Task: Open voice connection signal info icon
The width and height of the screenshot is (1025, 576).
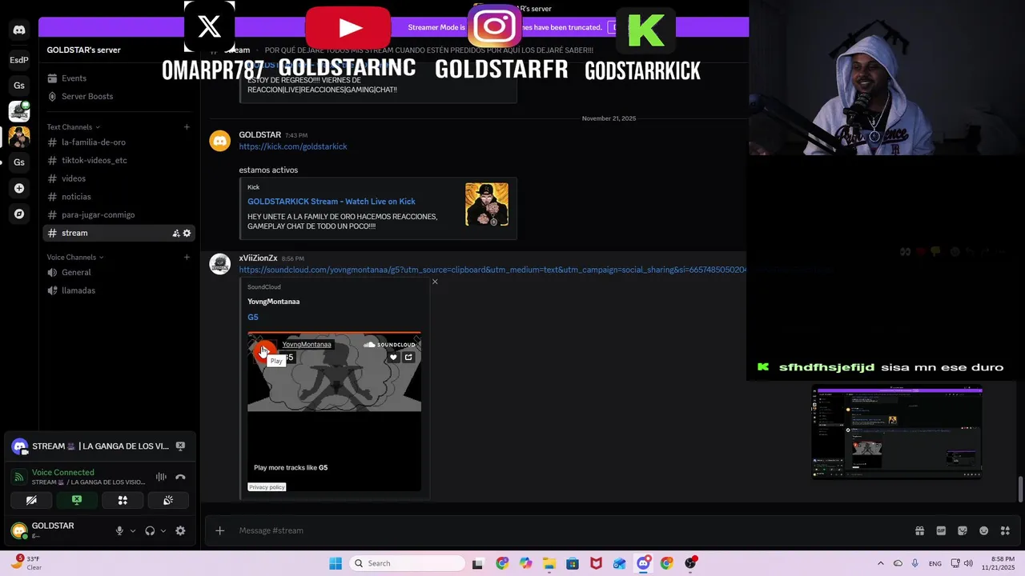Action: coord(19,477)
